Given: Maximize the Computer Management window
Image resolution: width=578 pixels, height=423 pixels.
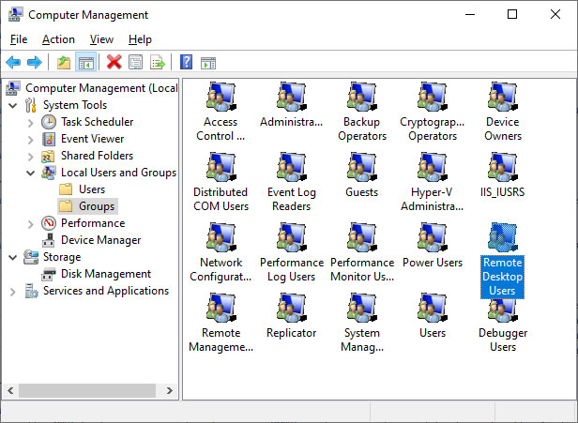Looking at the screenshot, I should coord(512,14).
